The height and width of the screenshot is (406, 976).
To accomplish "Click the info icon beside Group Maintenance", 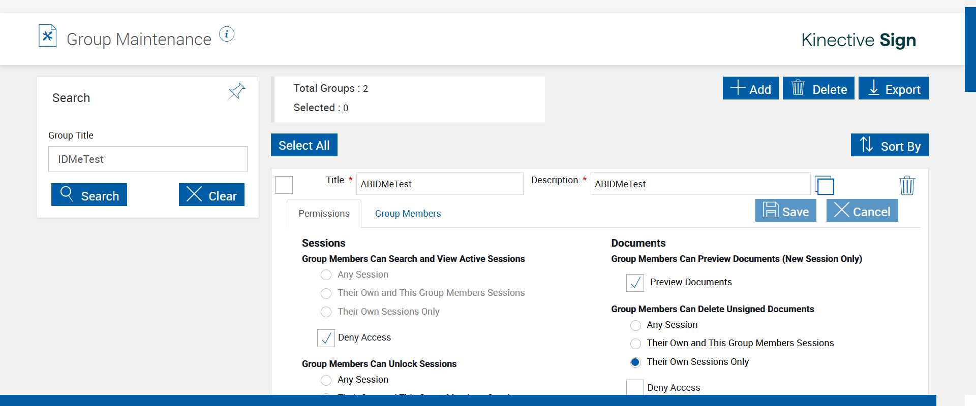I will pos(227,34).
